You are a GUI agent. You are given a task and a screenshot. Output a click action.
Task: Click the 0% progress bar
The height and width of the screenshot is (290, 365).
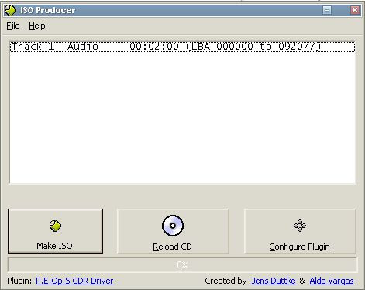(182, 265)
